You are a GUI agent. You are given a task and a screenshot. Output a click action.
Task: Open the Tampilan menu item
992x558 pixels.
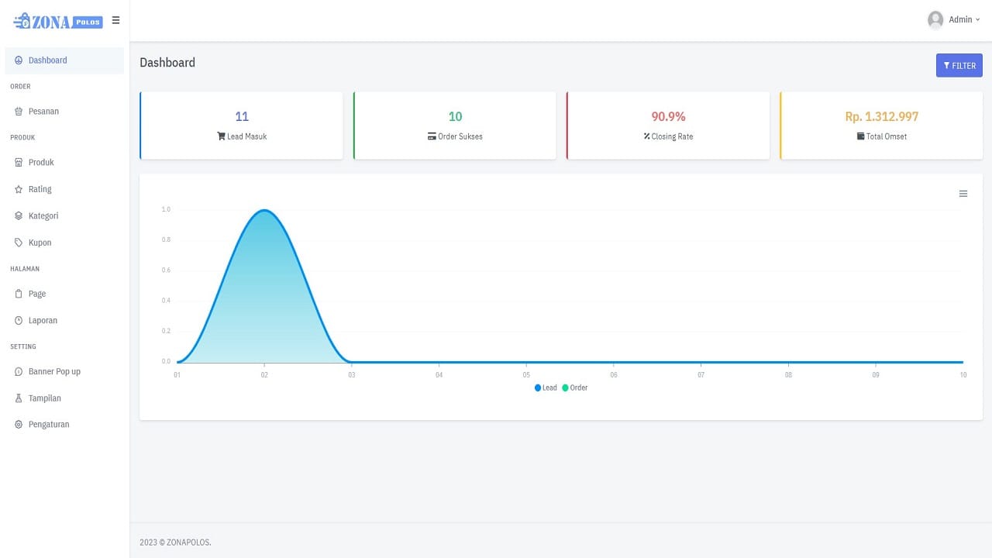coord(44,398)
